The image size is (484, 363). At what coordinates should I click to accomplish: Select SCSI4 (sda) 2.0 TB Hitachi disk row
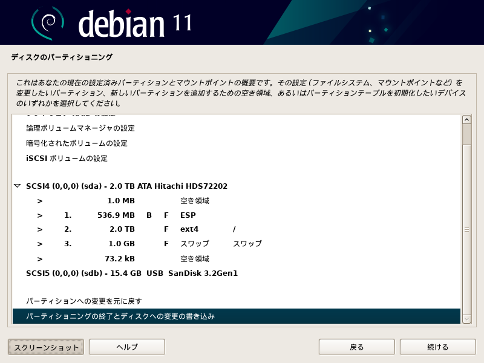click(237, 186)
